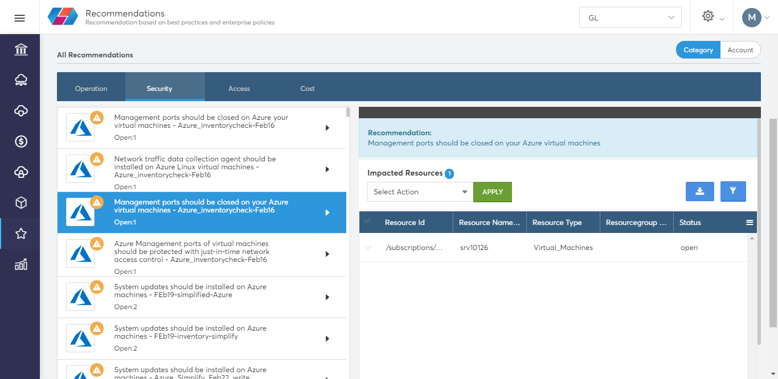Apply the selected action
The height and width of the screenshot is (379, 778).
point(493,191)
